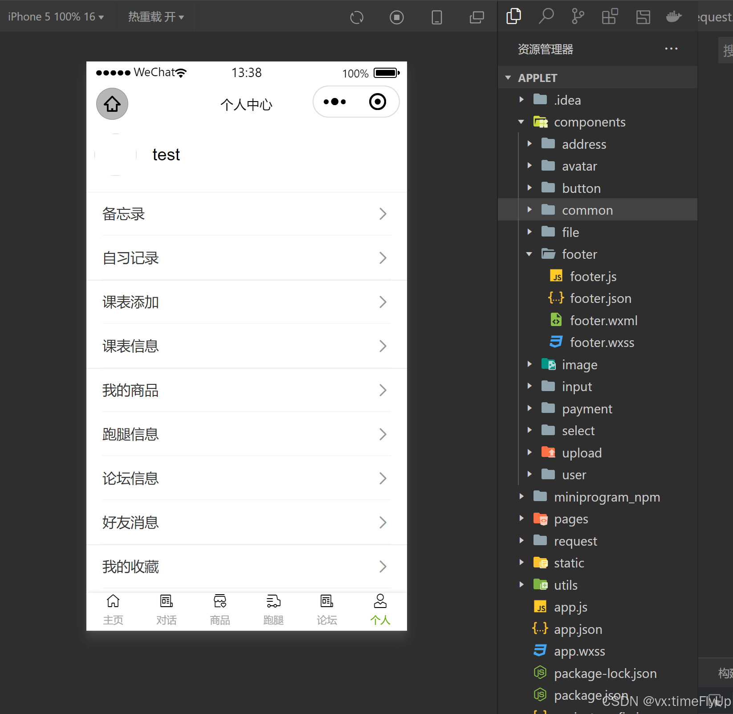Expand the button folder
733x714 pixels.
point(598,188)
